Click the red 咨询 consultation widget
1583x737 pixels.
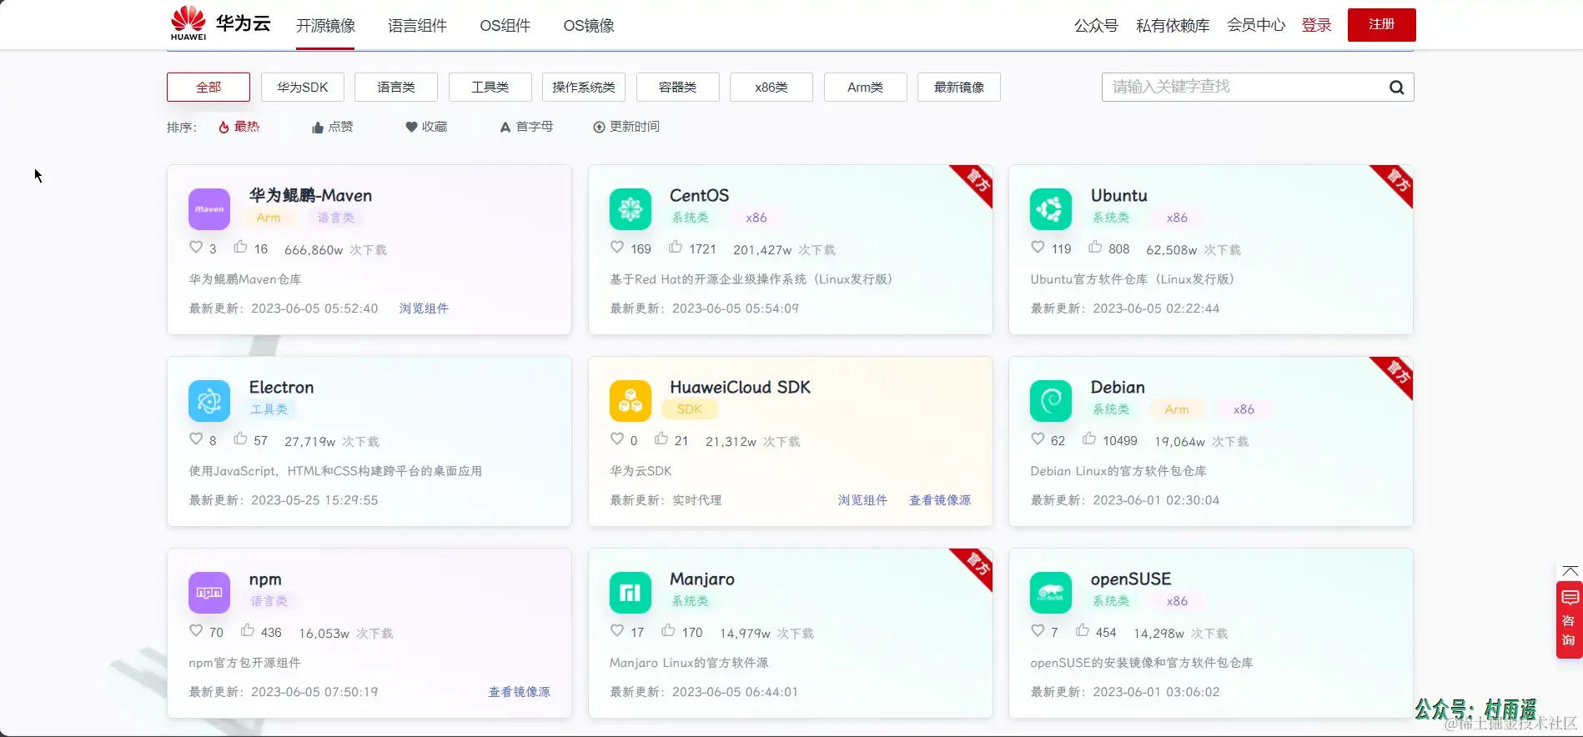pos(1569,619)
